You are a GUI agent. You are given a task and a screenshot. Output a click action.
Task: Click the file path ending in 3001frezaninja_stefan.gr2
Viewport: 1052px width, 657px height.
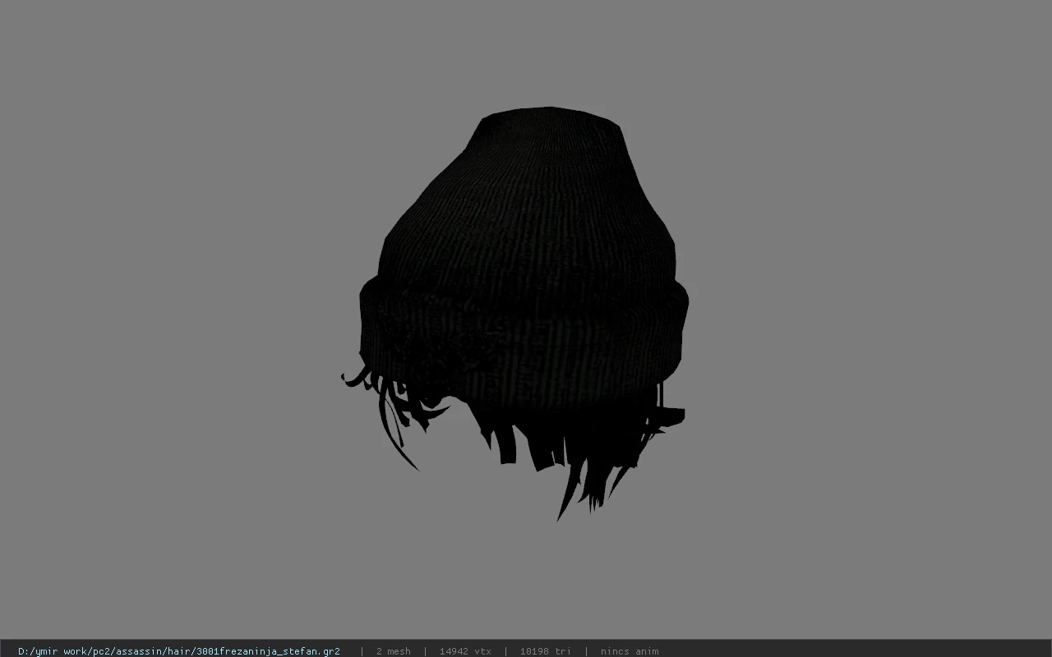[179, 651]
